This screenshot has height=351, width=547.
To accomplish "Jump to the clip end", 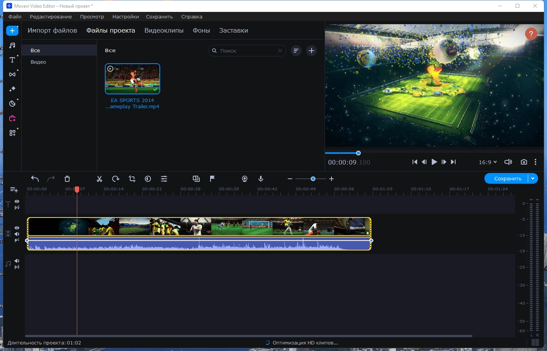I will click(x=453, y=162).
